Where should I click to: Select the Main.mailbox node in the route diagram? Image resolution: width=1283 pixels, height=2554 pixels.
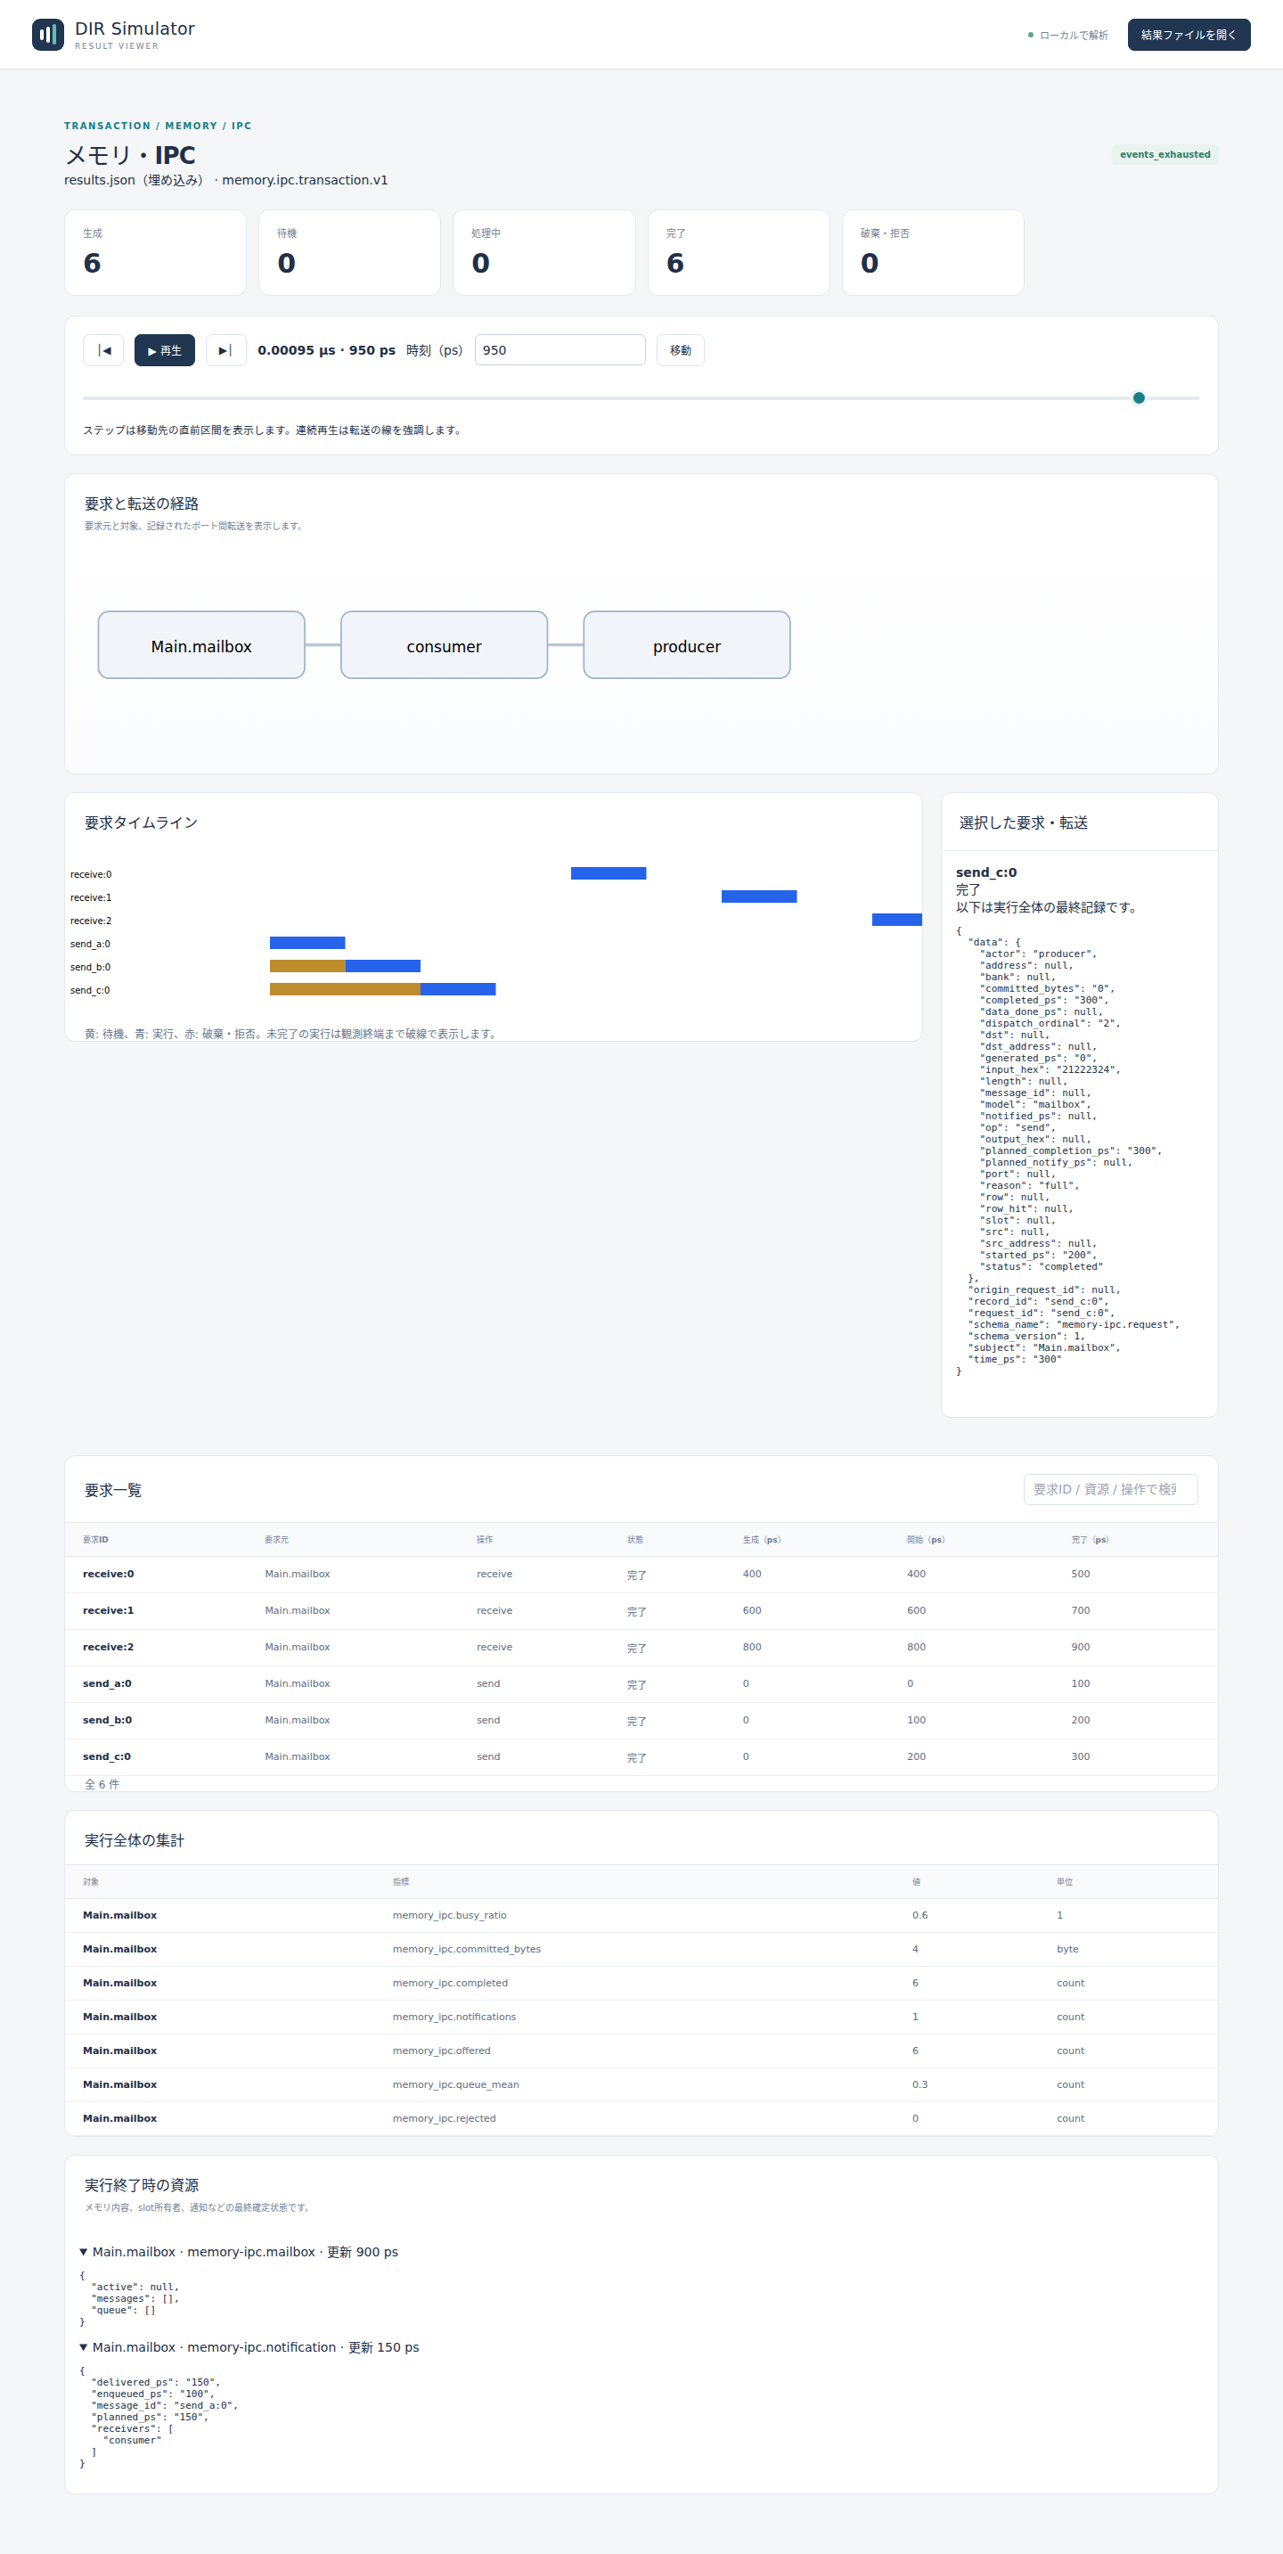[x=201, y=645]
